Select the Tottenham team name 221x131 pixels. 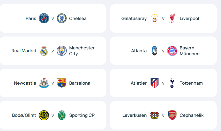(x=191, y=83)
